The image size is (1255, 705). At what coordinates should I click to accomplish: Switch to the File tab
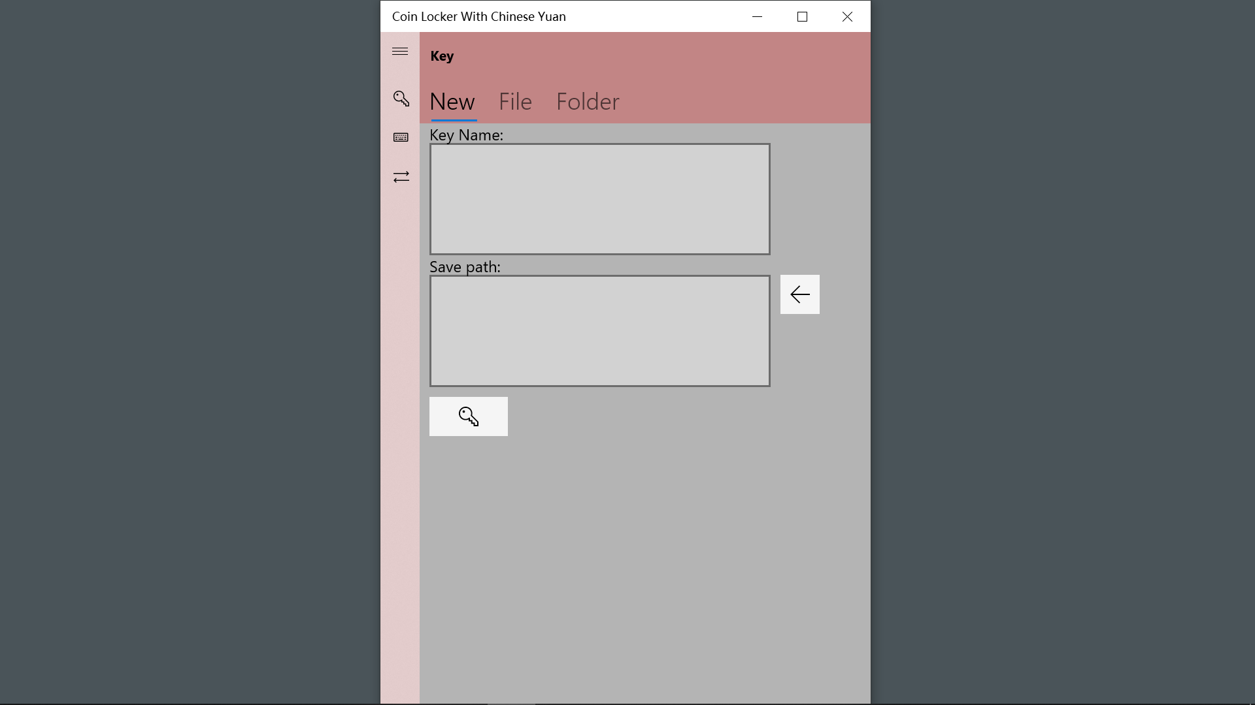point(515,102)
